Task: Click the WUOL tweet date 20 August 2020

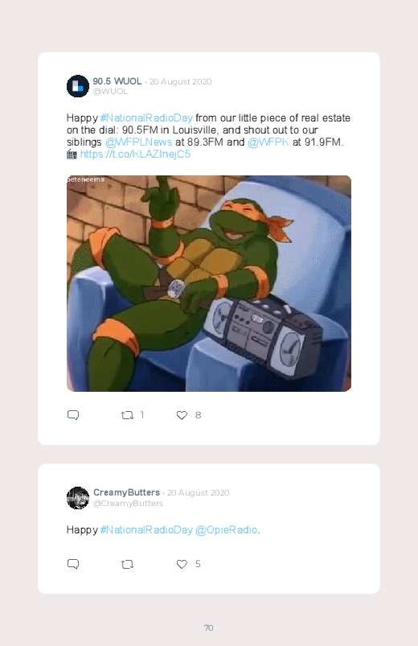Action: point(180,81)
